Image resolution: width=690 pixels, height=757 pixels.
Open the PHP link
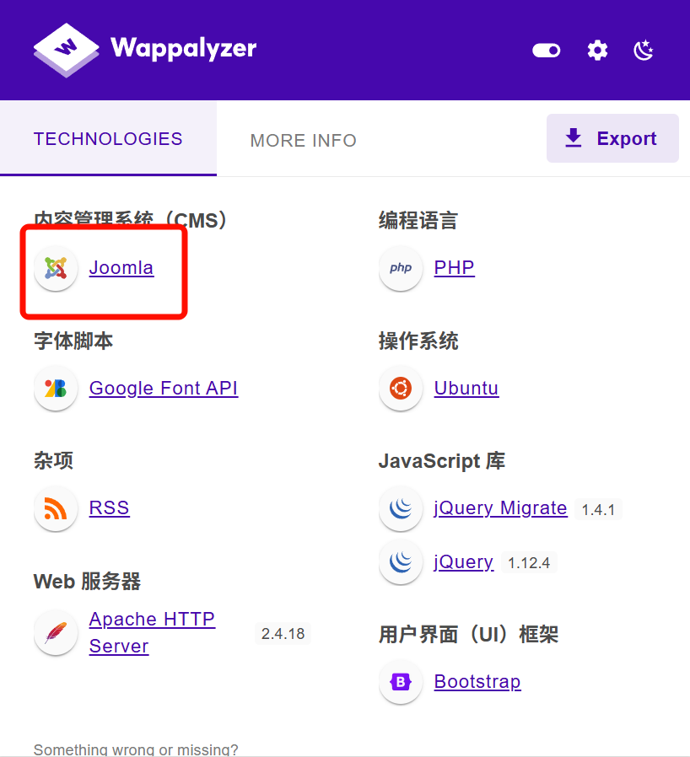454,267
